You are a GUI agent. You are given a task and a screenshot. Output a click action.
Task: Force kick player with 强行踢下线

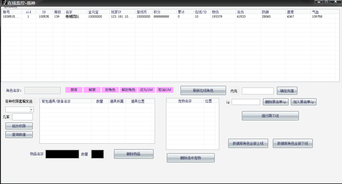coord(270,116)
